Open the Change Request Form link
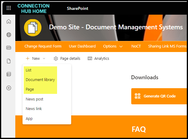 (x=43, y=46)
